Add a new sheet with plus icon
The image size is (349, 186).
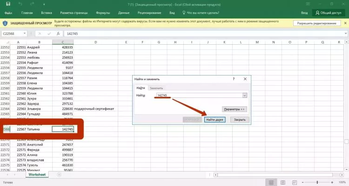[59, 175]
